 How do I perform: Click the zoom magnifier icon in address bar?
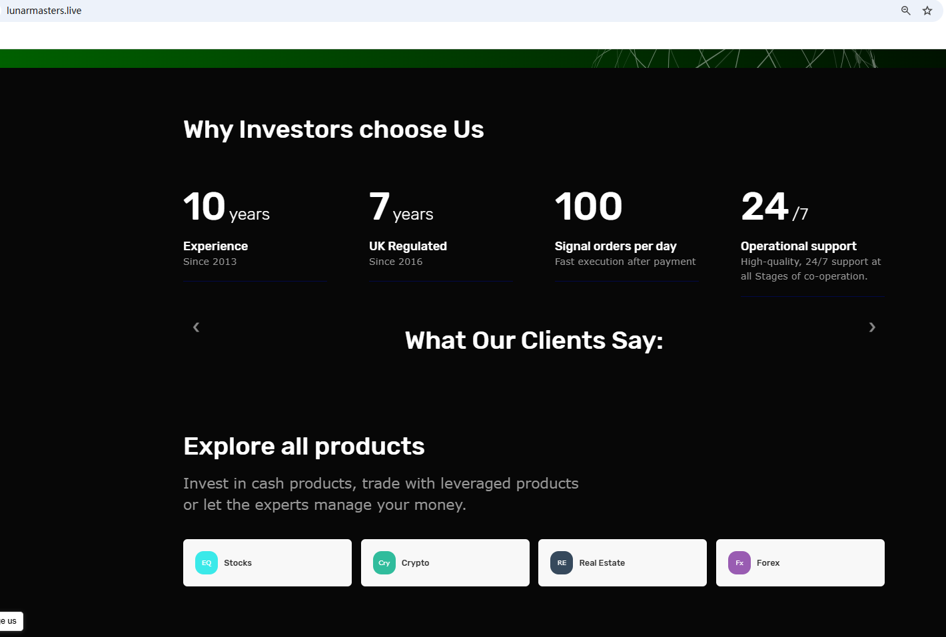[905, 11]
